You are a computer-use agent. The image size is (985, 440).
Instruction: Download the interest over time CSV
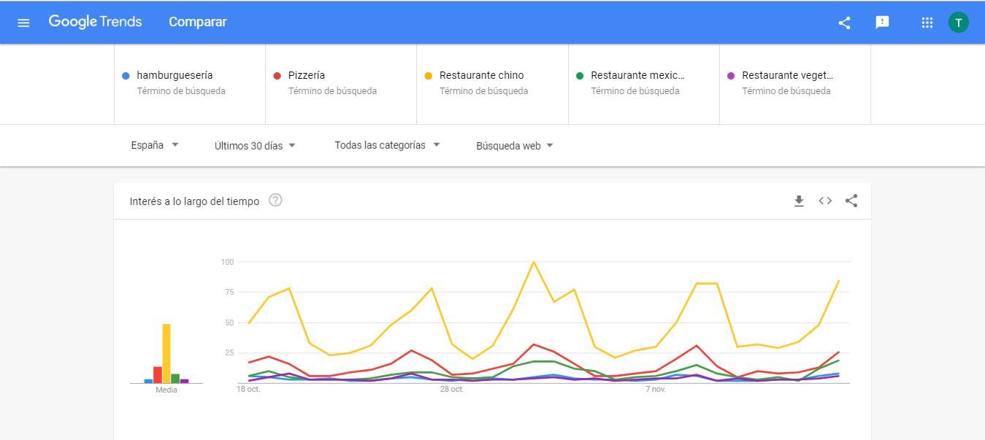[x=799, y=201]
